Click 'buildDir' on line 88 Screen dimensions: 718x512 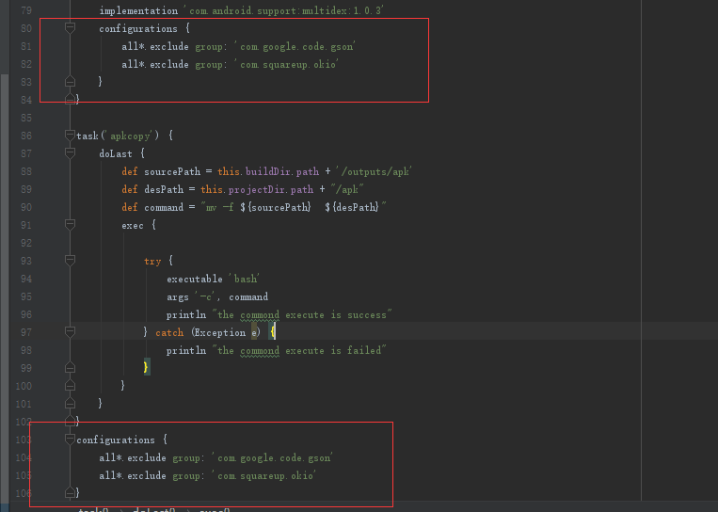point(268,171)
